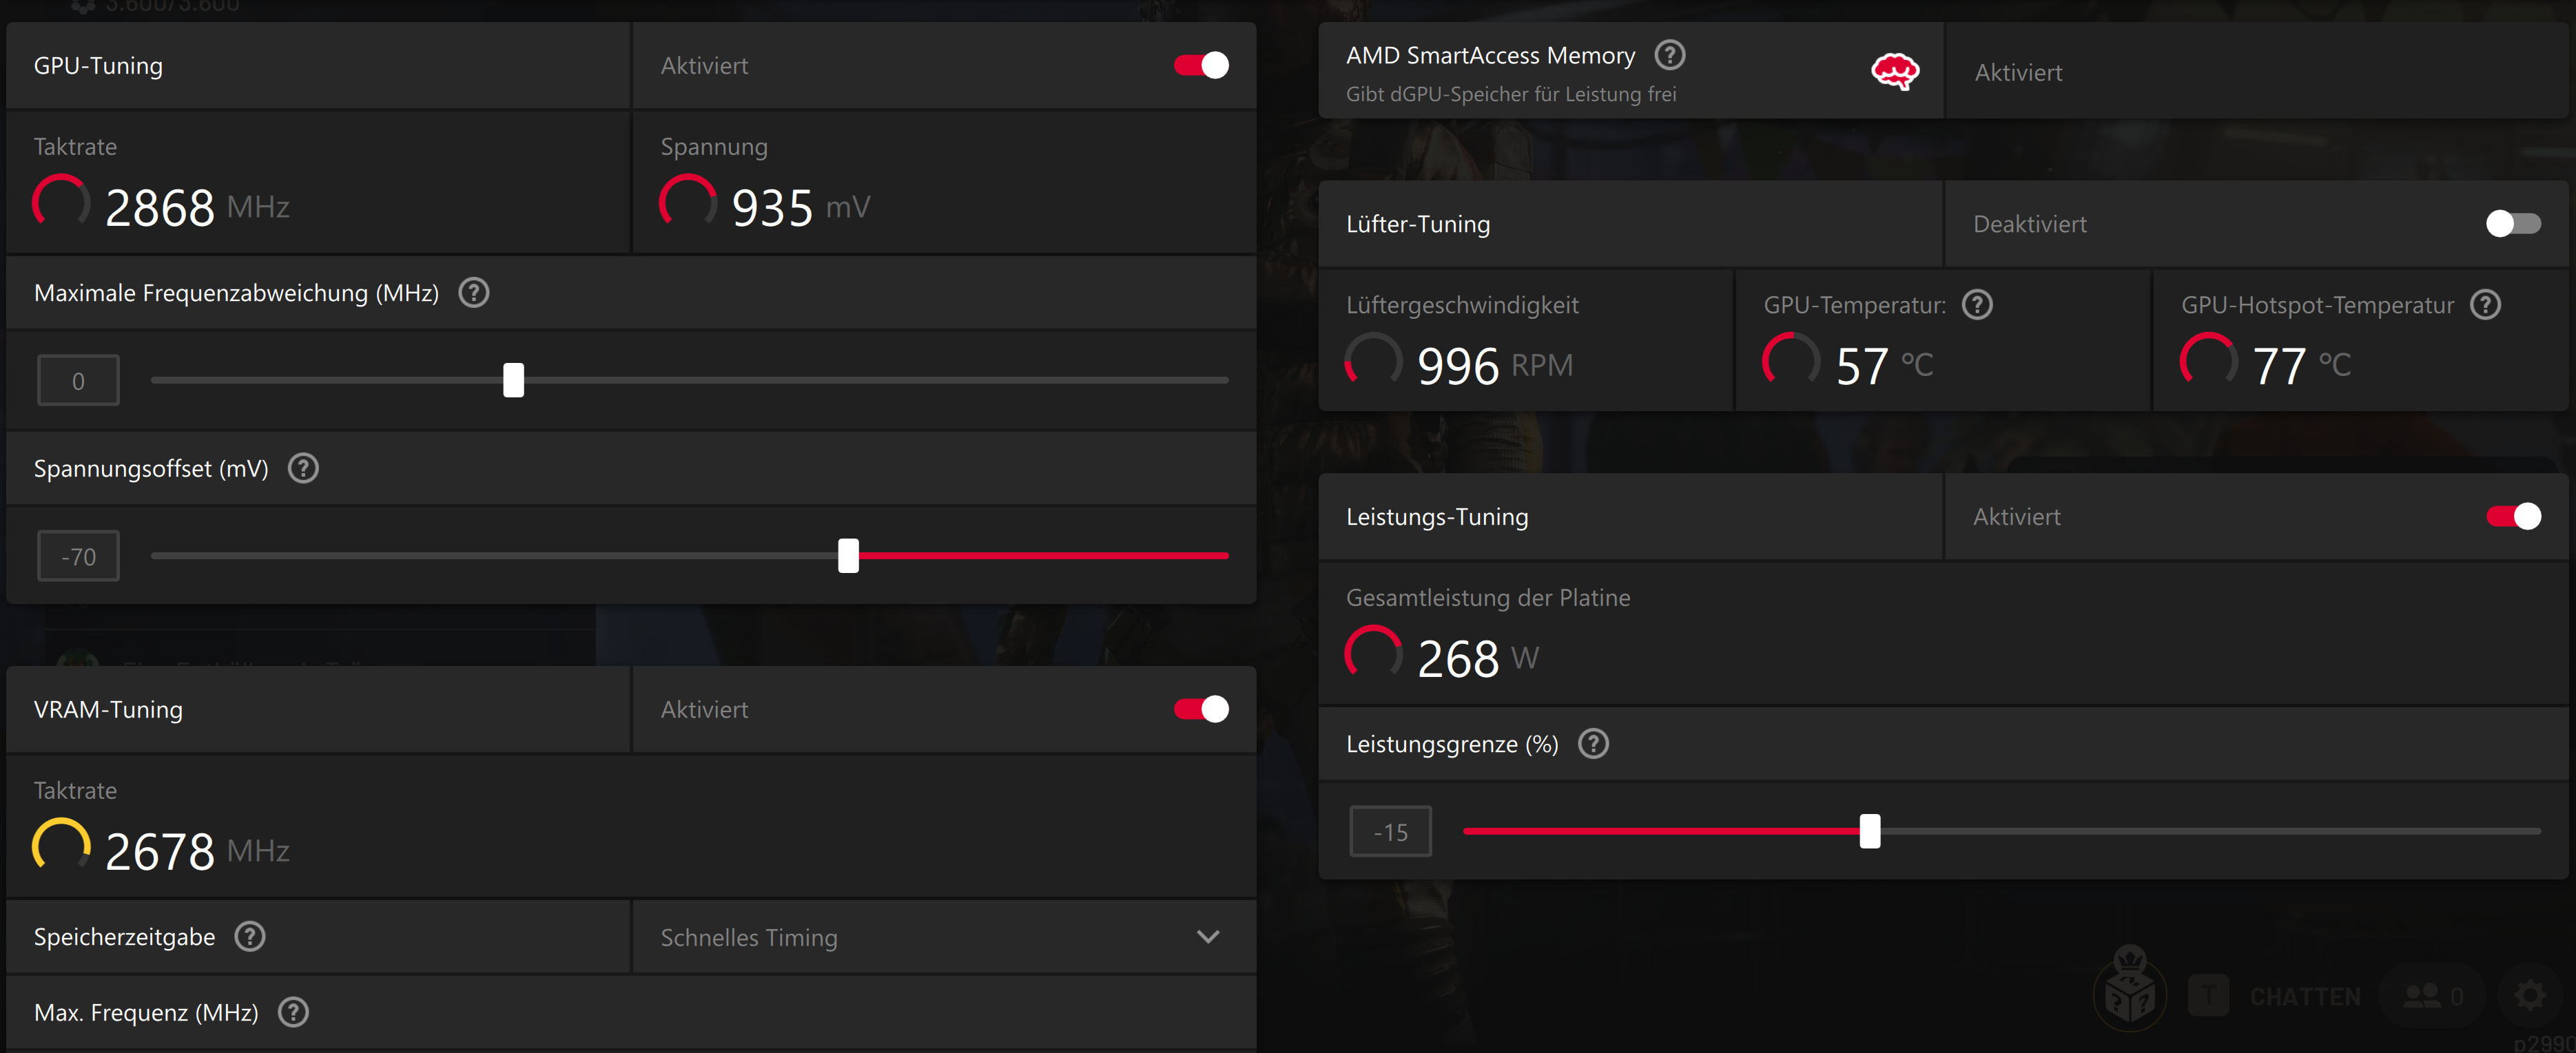Disable the VRAM-Tuning toggle
Image resolution: width=2576 pixels, height=1053 pixels.
1201,709
